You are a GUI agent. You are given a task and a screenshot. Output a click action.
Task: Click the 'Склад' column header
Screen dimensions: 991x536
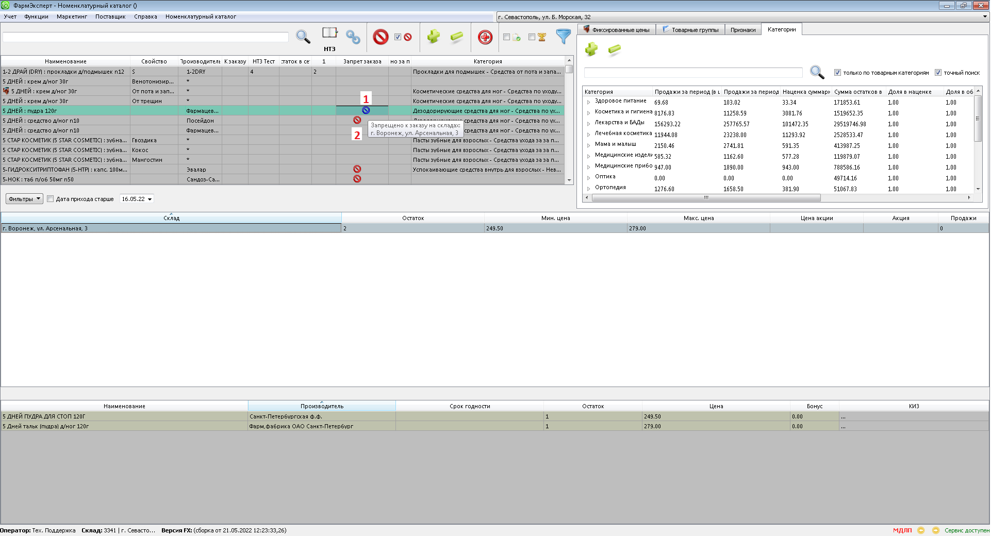coord(171,218)
